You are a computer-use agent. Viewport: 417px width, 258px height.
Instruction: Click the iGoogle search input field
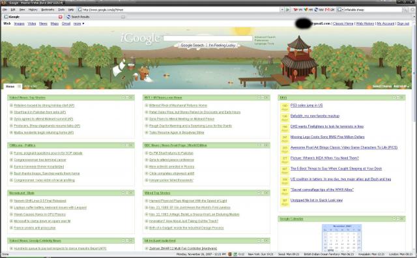pyautogui.click(x=208, y=38)
